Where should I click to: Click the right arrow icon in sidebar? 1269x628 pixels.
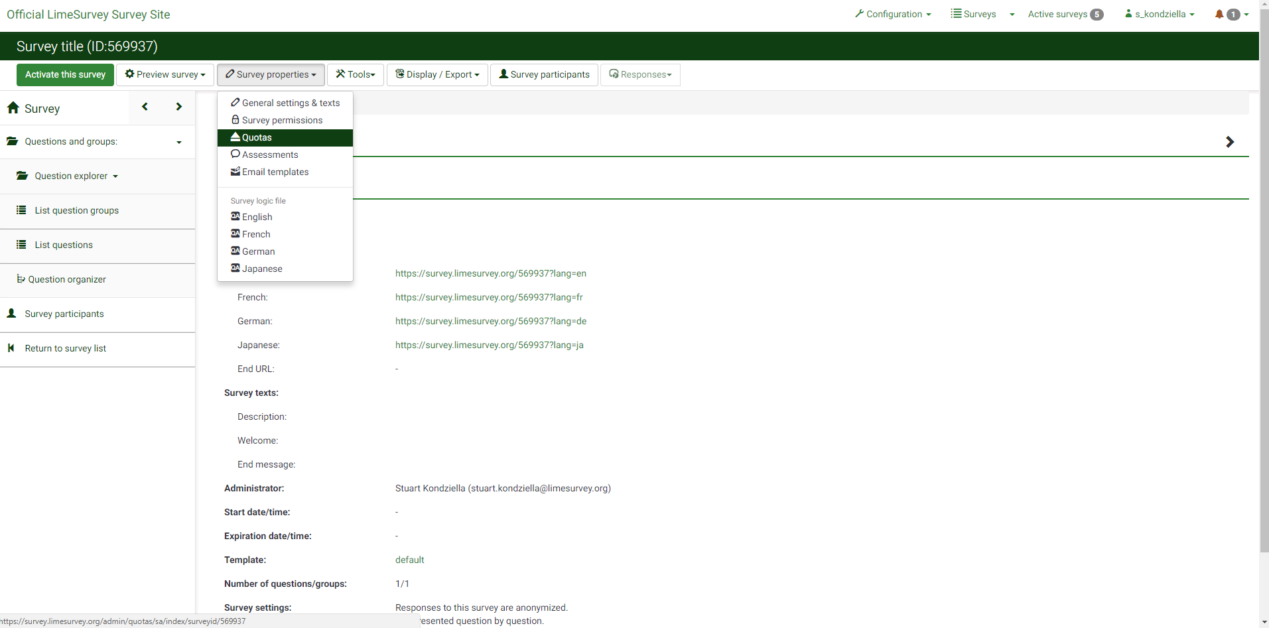[x=178, y=107]
